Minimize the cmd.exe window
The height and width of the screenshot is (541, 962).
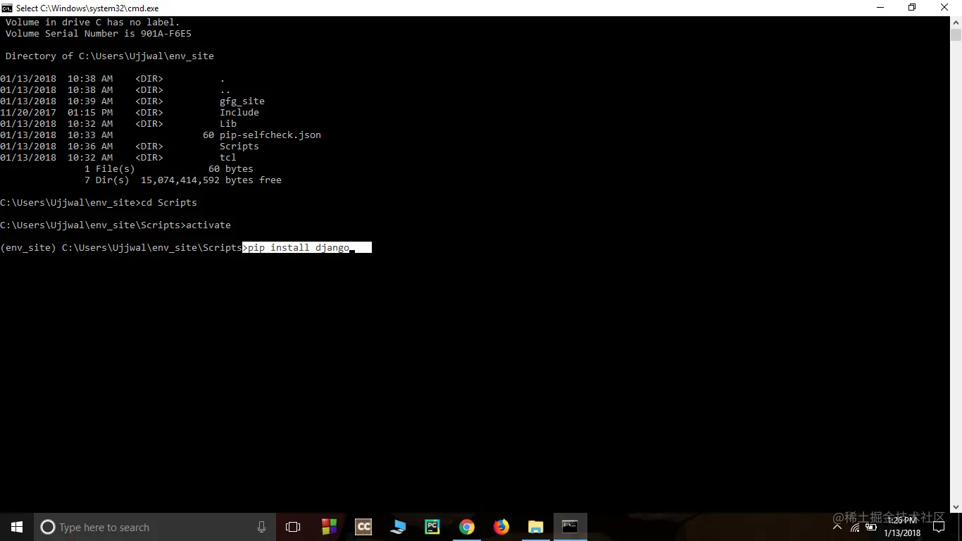point(880,8)
